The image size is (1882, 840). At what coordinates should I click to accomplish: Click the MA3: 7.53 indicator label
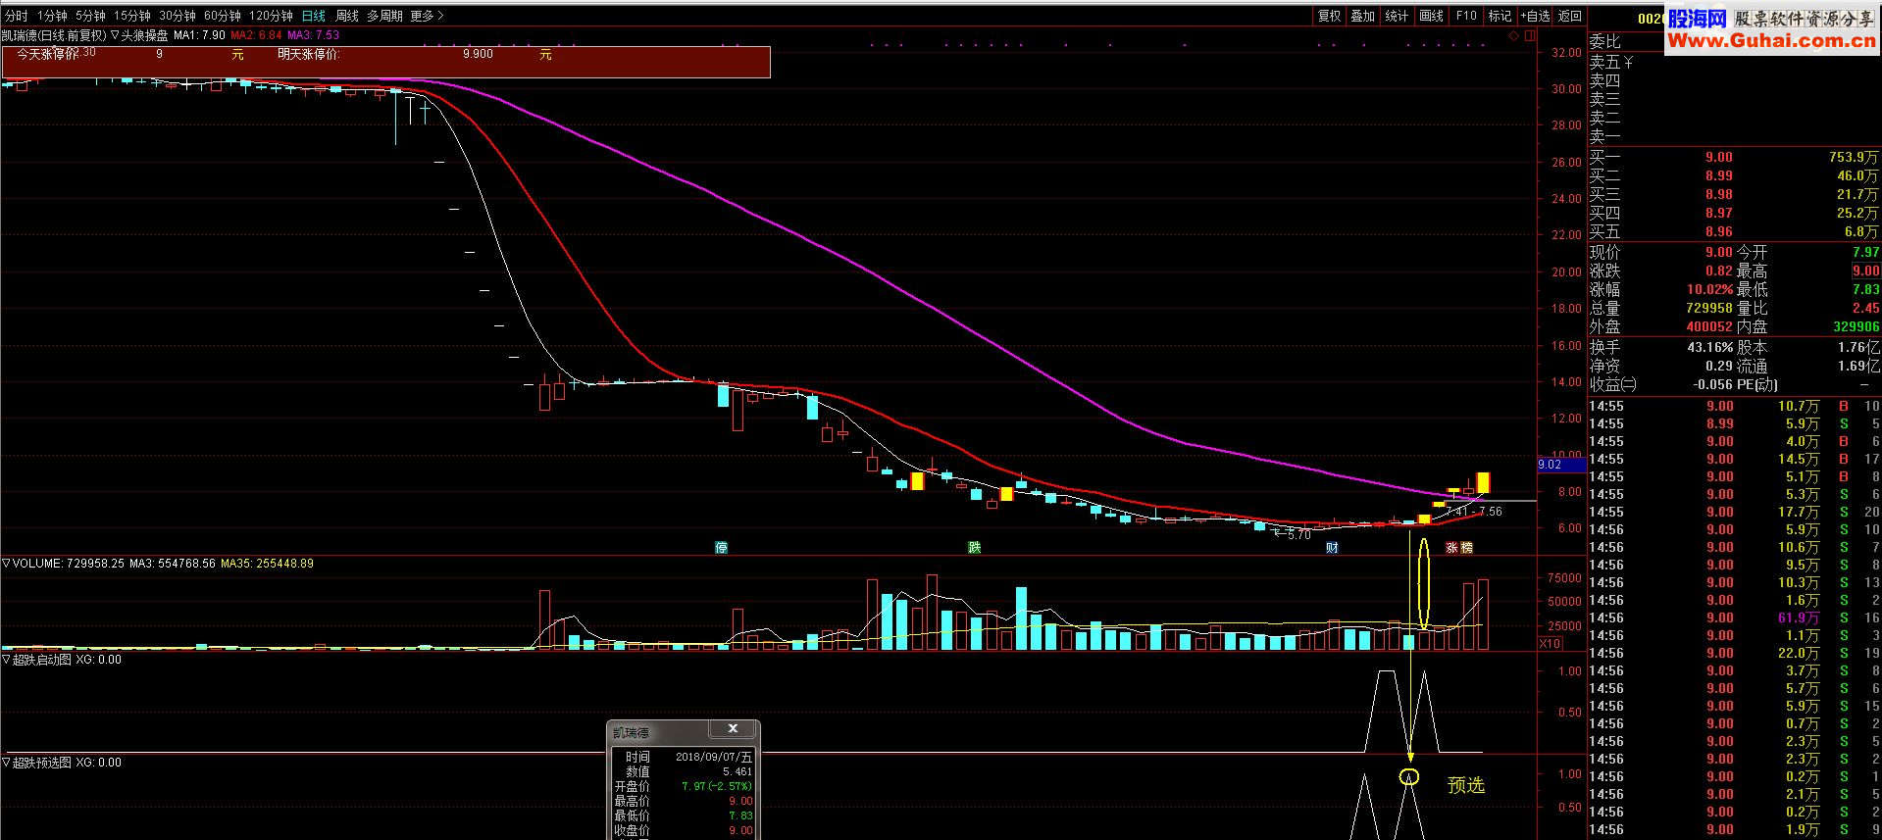coord(313,35)
